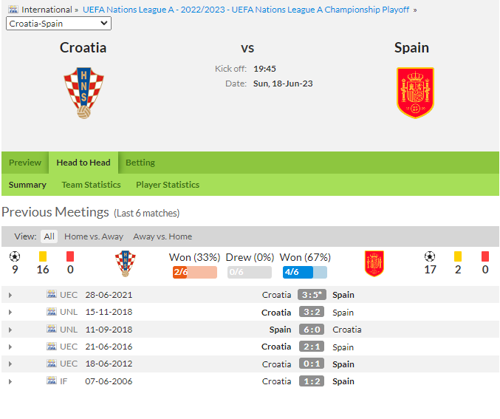Switch view to Home vs. Away
Viewport: 500px width, 419px height.
click(94, 236)
